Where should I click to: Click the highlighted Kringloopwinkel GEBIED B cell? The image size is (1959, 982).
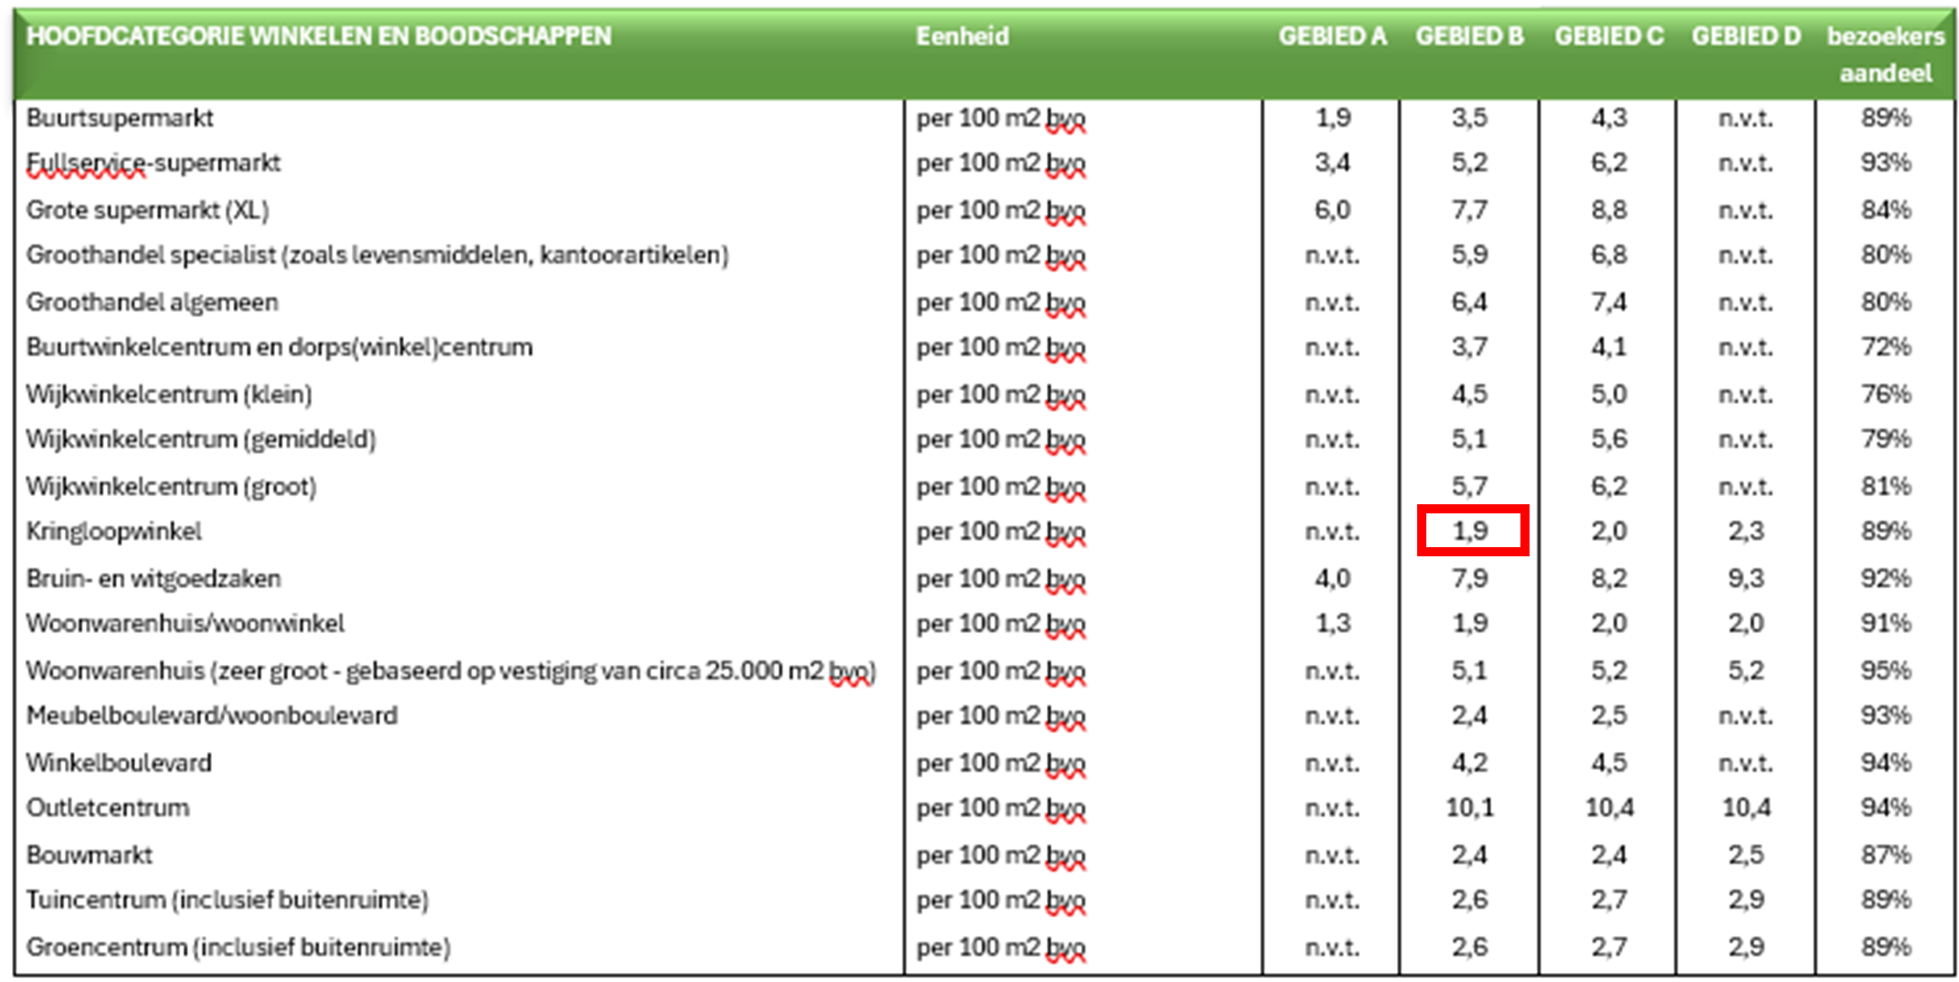(1471, 531)
